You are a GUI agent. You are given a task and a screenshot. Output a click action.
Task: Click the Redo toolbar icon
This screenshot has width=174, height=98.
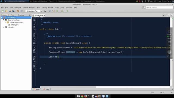point(21,11)
